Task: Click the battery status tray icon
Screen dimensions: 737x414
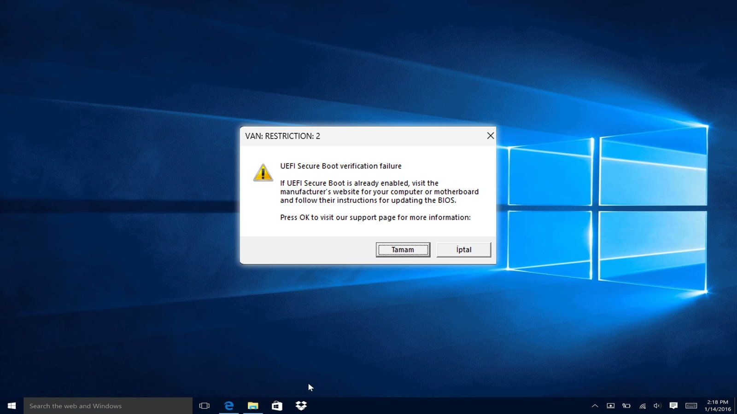Action: (x=626, y=406)
